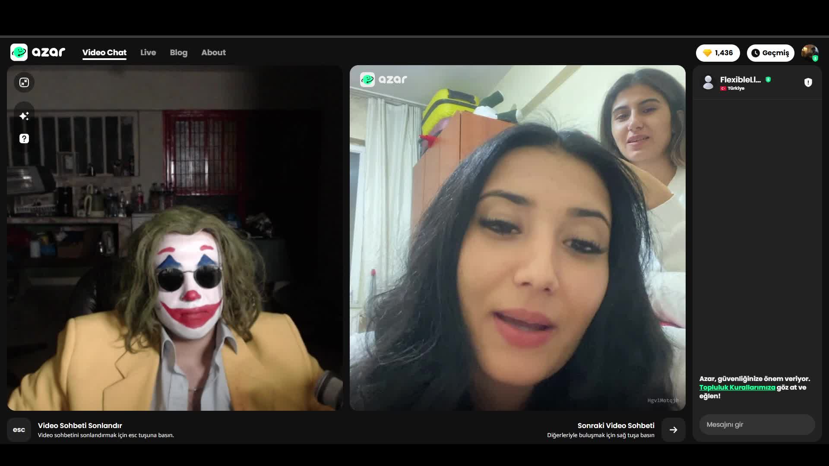Open the help question mark icon

(x=24, y=139)
